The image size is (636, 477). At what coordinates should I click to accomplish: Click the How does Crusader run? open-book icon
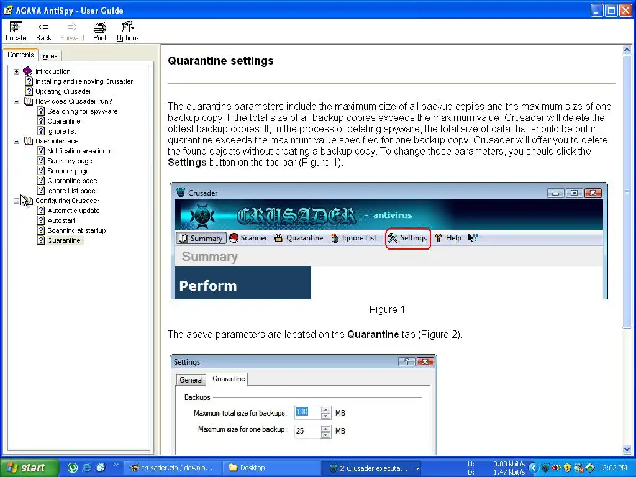[x=28, y=101]
